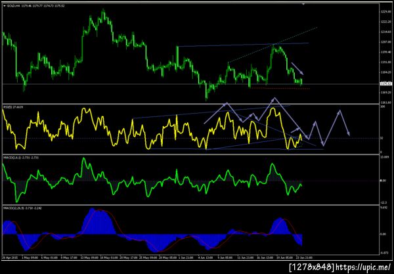Image resolution: width=394 pixels, height=274 pixels.
Task: Click the 23 Jun 21:00 time label
Action: (x=304, y=258)
